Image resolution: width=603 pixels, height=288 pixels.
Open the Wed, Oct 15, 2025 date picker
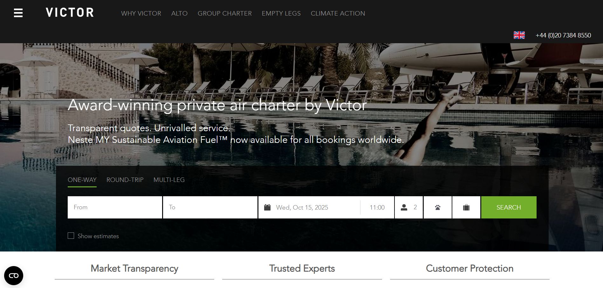tap(302, 207)
